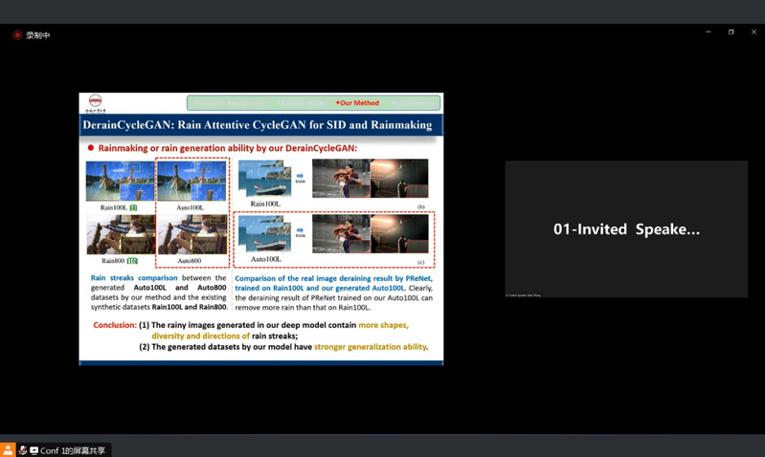Image resolution: width=765 pixels, height=457 pixels.
Task: Click the green [16] citation beside Rain800
Action: [132, 261]
